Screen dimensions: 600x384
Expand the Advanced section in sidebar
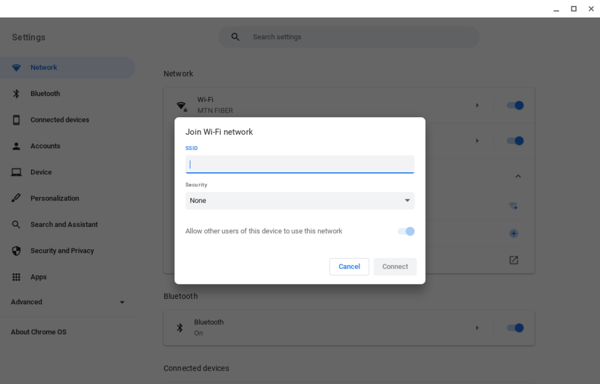pos(68,302)
